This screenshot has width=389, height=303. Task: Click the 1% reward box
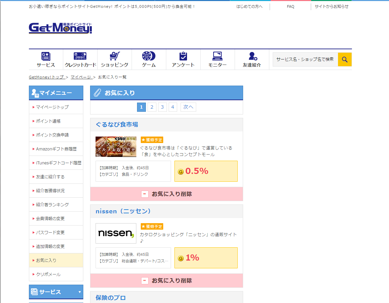pos(206,258)
